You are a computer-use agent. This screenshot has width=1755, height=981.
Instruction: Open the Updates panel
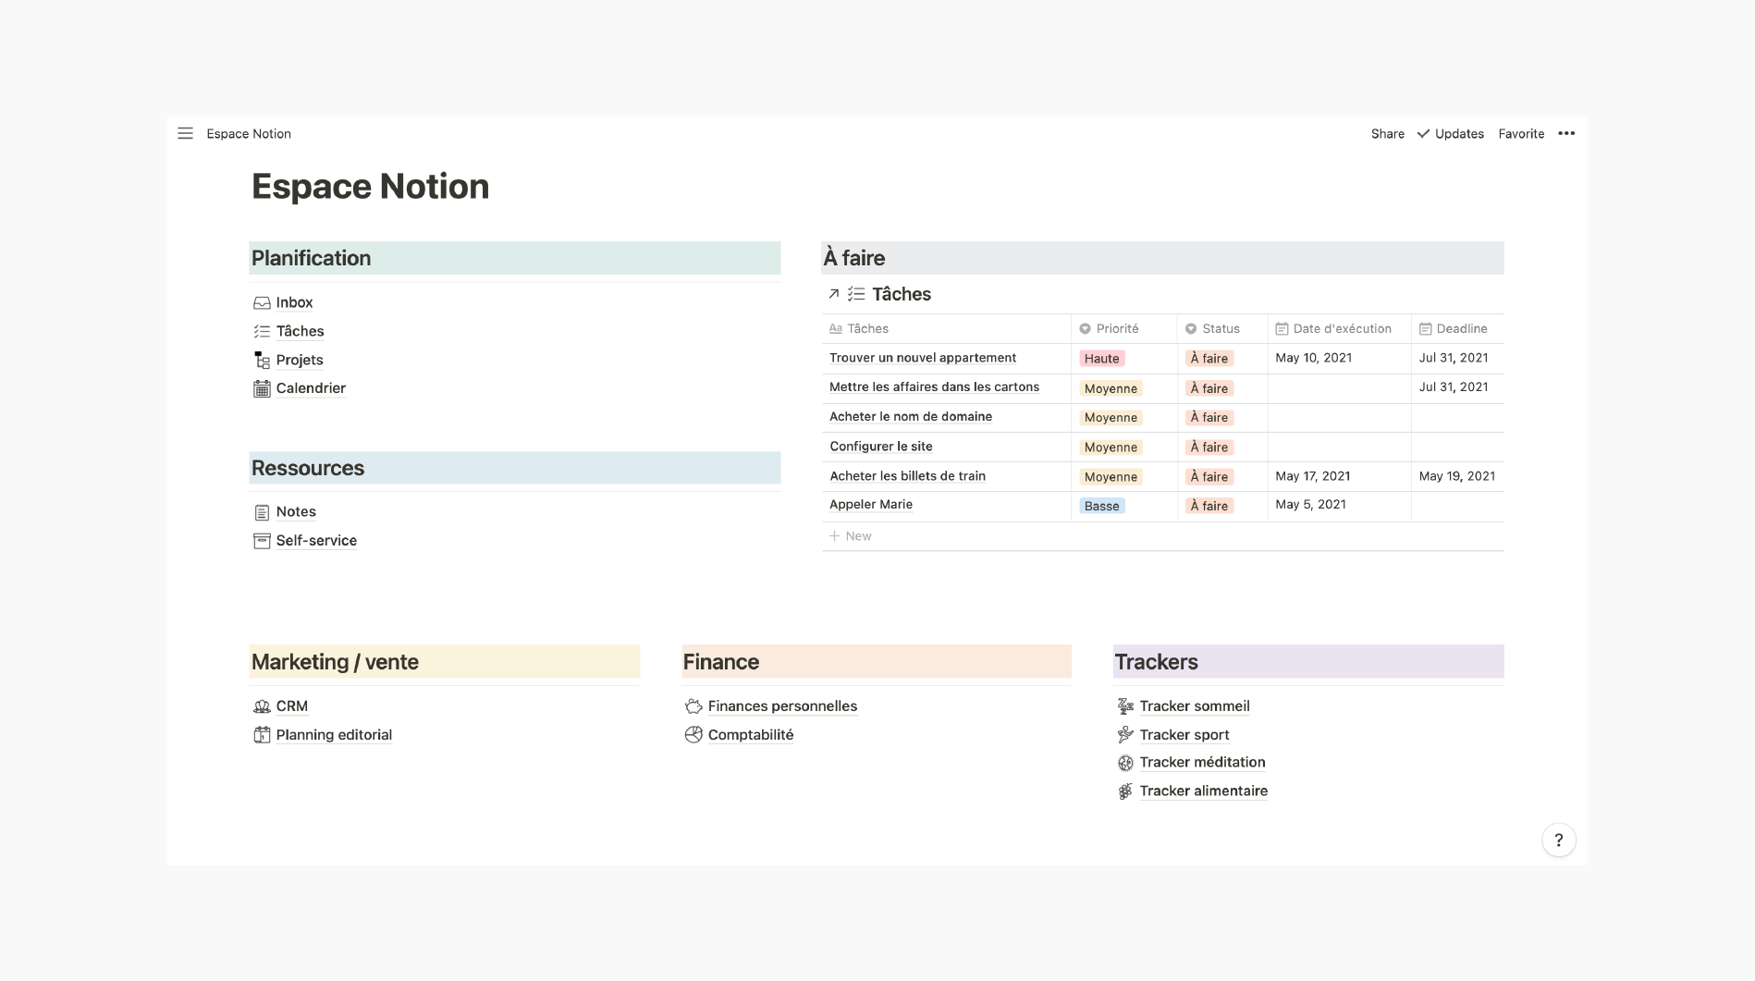point(1451,133)
